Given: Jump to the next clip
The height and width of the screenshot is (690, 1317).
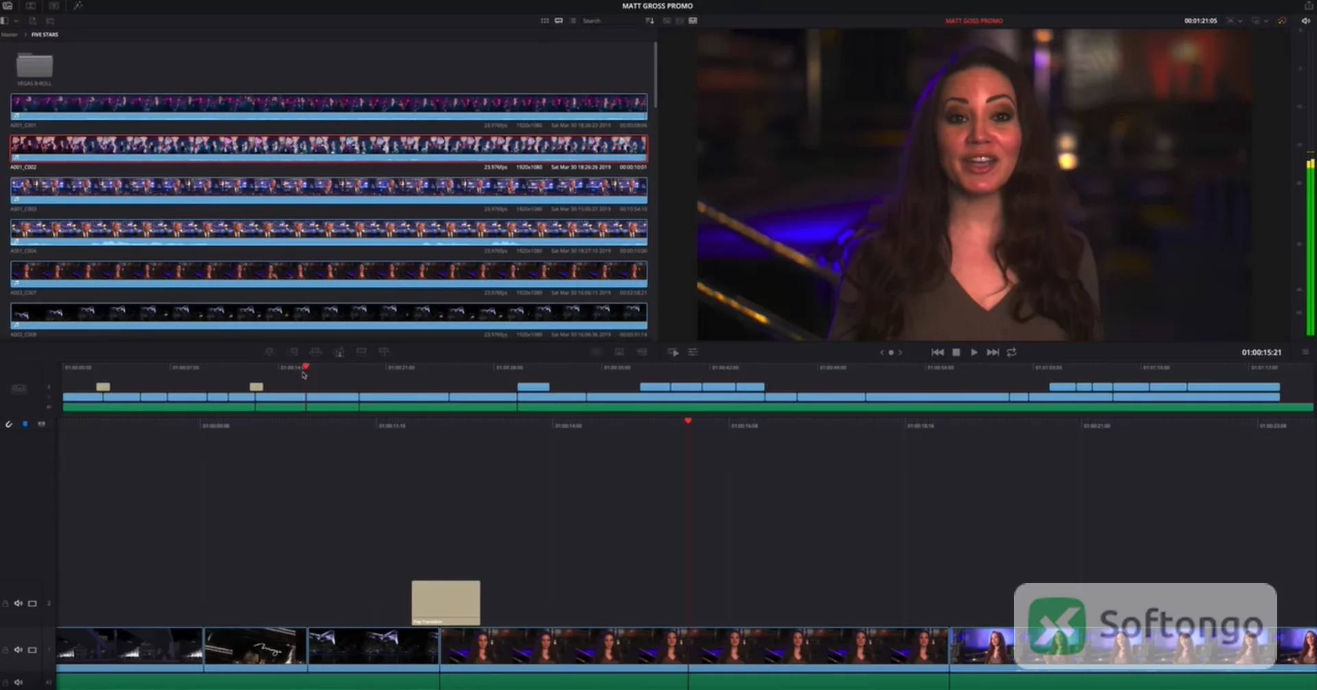Looking at the screenshot, I should click(993, 352).
